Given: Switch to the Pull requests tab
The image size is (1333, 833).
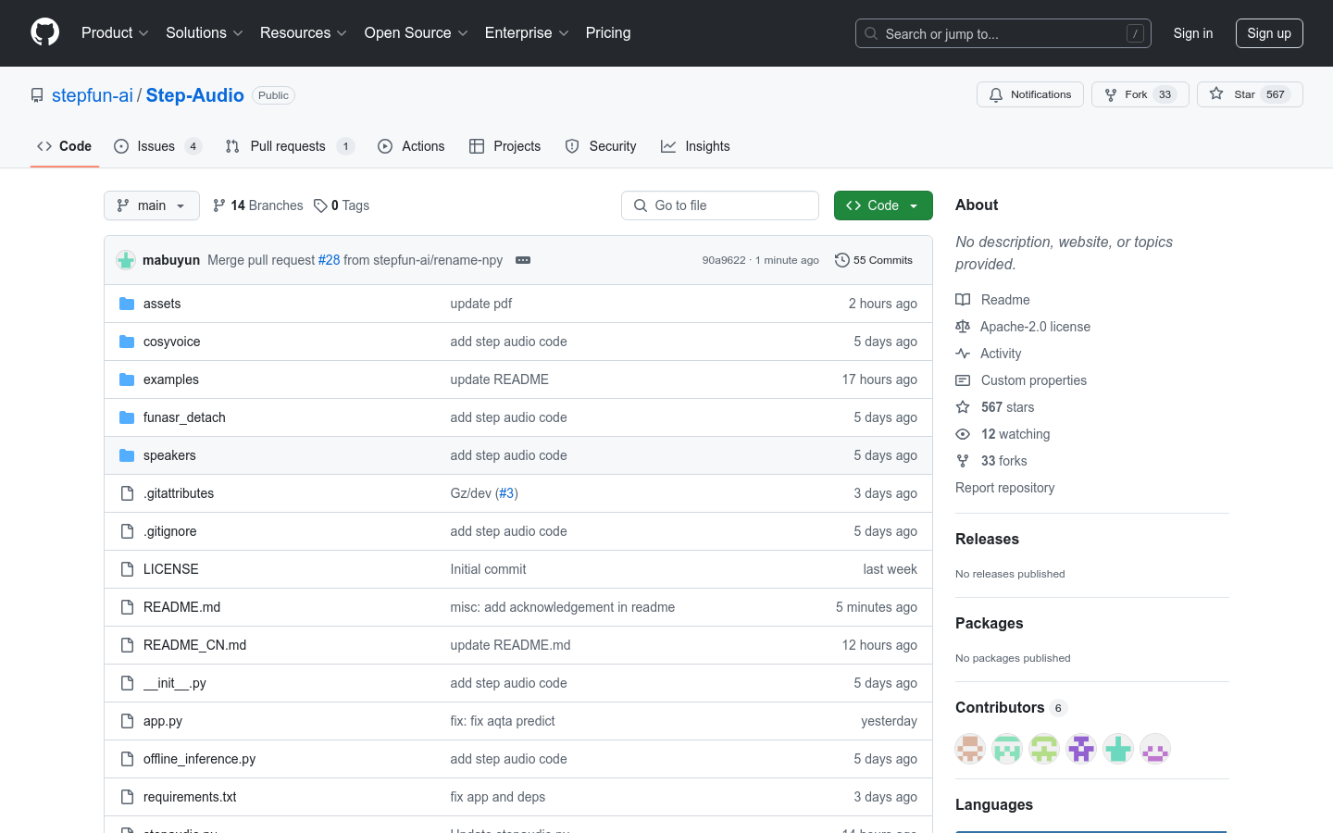Looking at the screenshot, I should coord(290,146).
